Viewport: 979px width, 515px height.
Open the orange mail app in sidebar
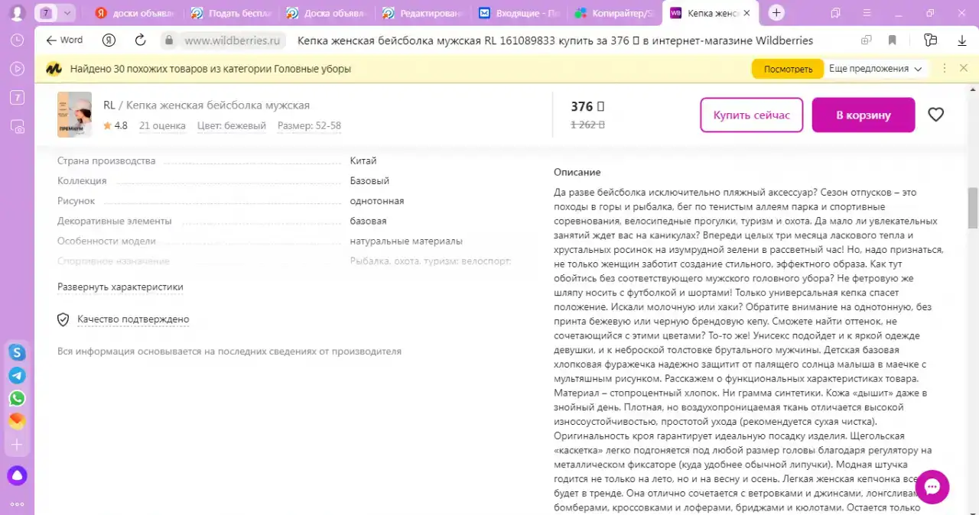pos(17,421)
